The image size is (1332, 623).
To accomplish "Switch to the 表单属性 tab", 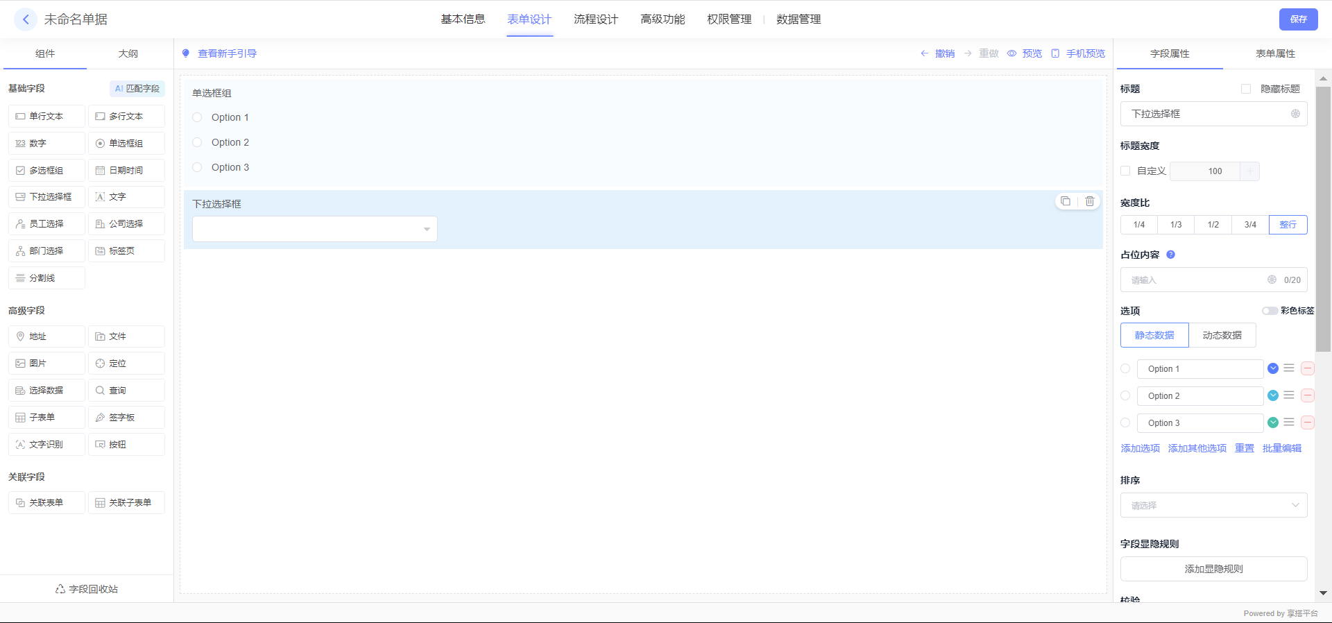I will (1274, 53).
